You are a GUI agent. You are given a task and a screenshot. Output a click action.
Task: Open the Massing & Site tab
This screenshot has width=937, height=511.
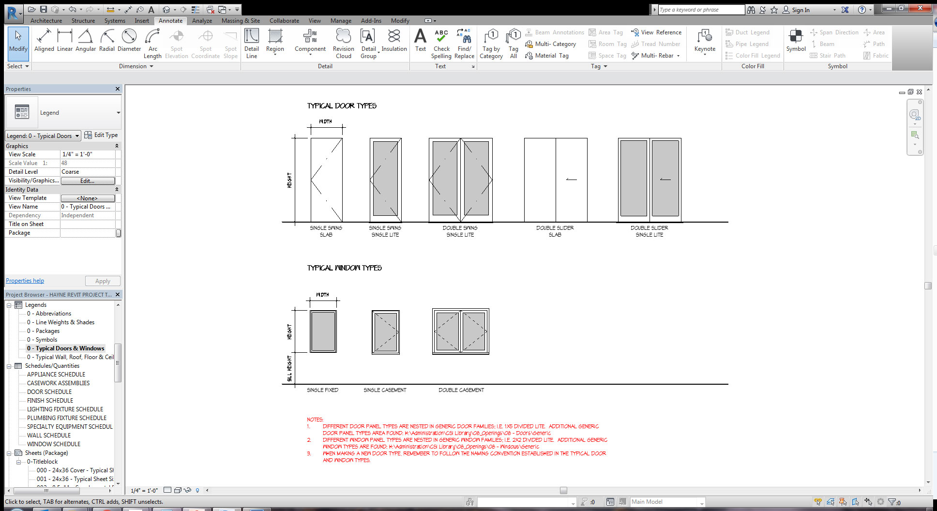[241, 21]
